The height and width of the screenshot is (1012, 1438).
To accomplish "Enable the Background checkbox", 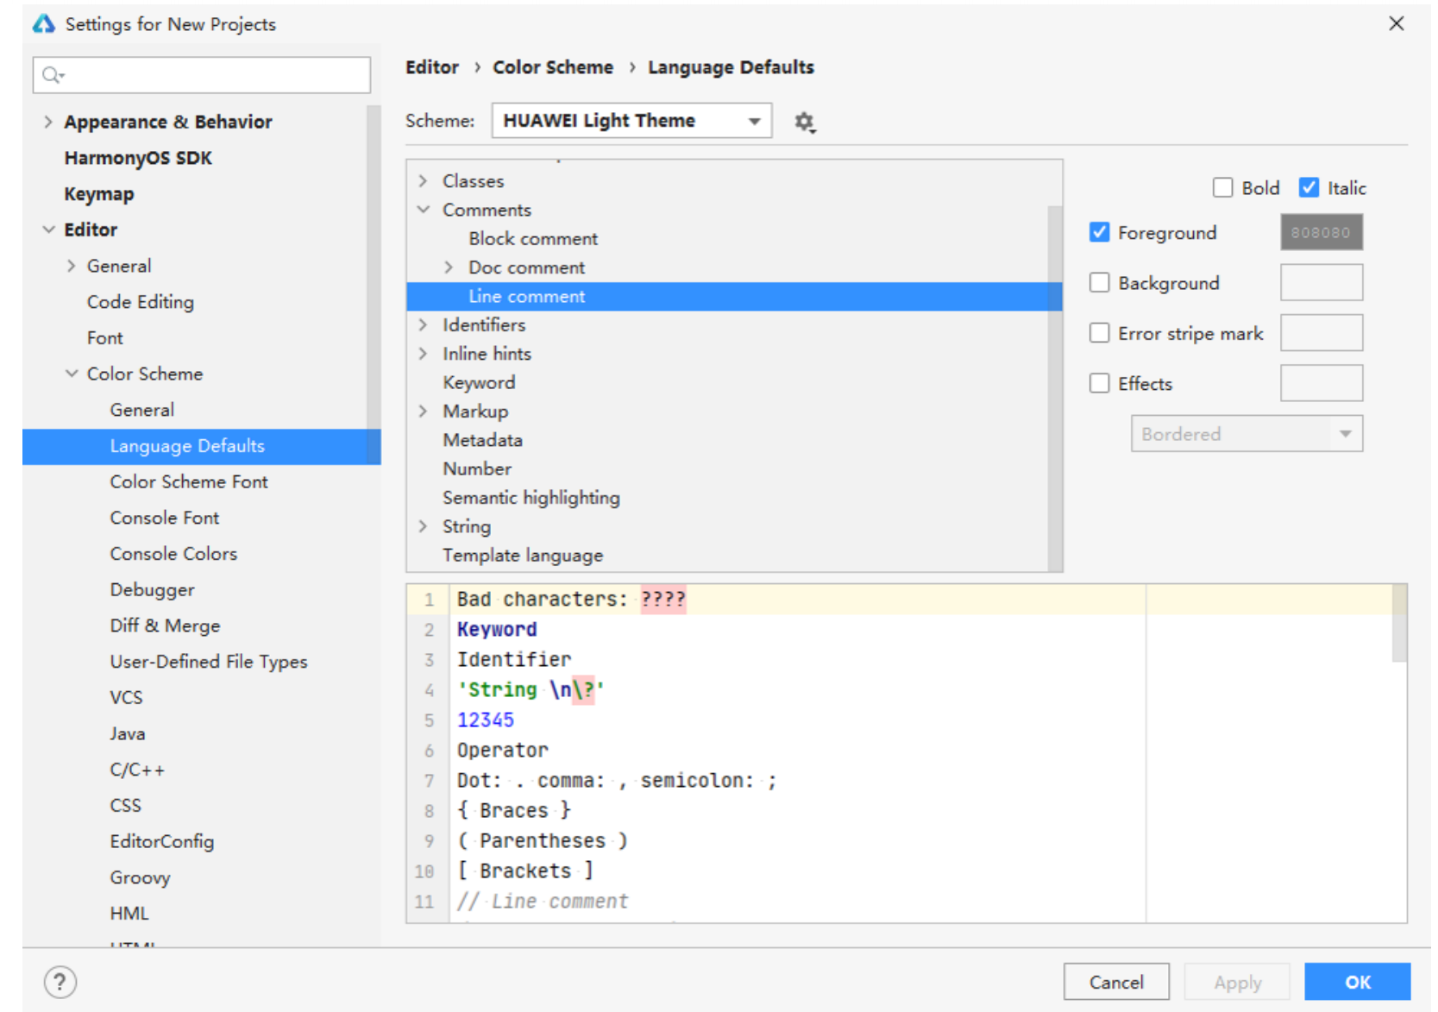I will (1099, 283).
